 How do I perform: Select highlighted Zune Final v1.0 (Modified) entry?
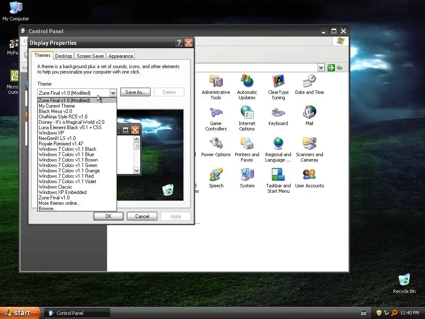(x=77, y=101)
